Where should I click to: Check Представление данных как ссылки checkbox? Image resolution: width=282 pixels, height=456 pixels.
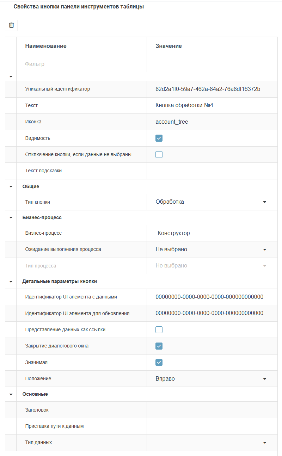pos(159,330)
